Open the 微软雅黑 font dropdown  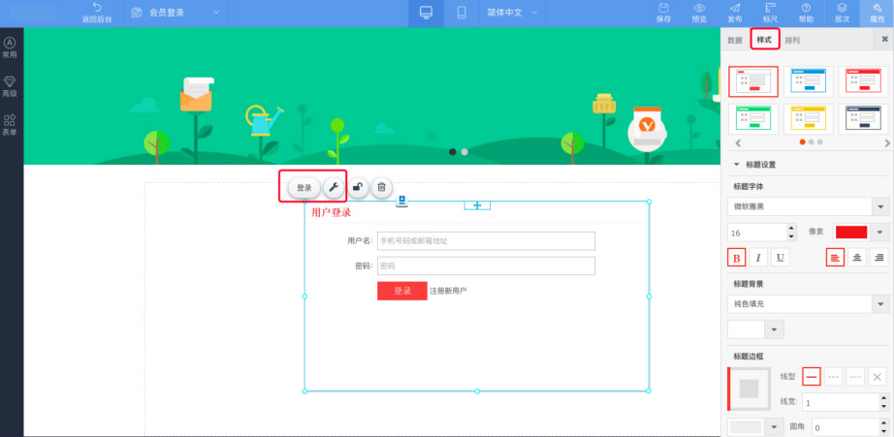pos(808,206)
